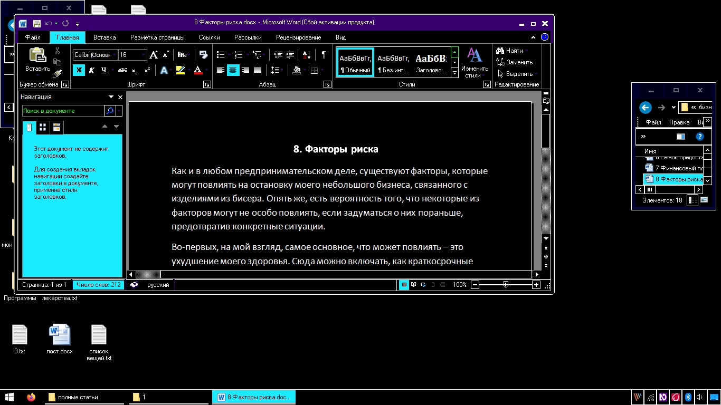This screenshot has height=405, width=721.
Task: Open the Файл tab
Action: coord(33,37)
